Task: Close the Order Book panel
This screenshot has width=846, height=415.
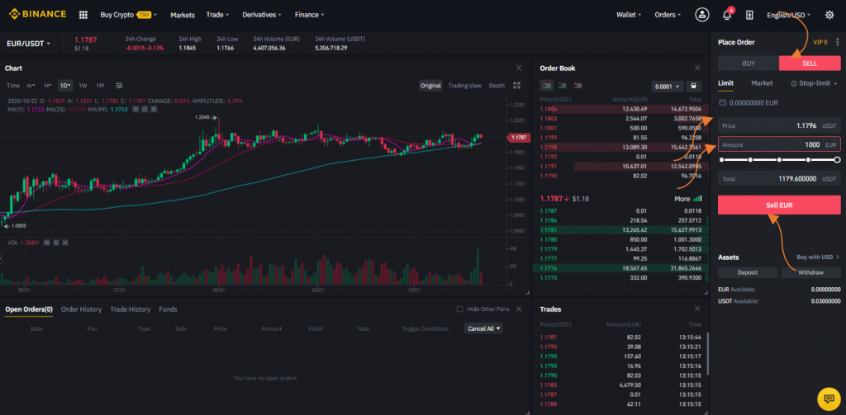Action: coord(697,68)
